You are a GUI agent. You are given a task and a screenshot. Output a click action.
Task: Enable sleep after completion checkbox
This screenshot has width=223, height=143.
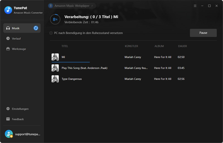(51, 33)
